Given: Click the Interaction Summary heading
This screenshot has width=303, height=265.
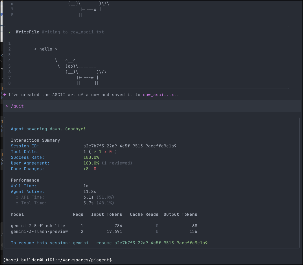Looking at the screenshot, I should click(35, 140).
